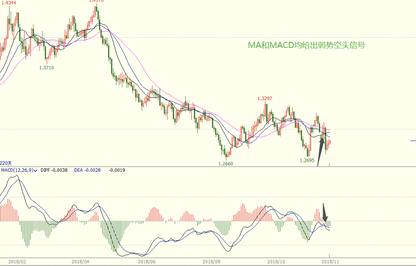Select the 2018/11 date axis marker
Screen dimensions: 416x266
330,262
